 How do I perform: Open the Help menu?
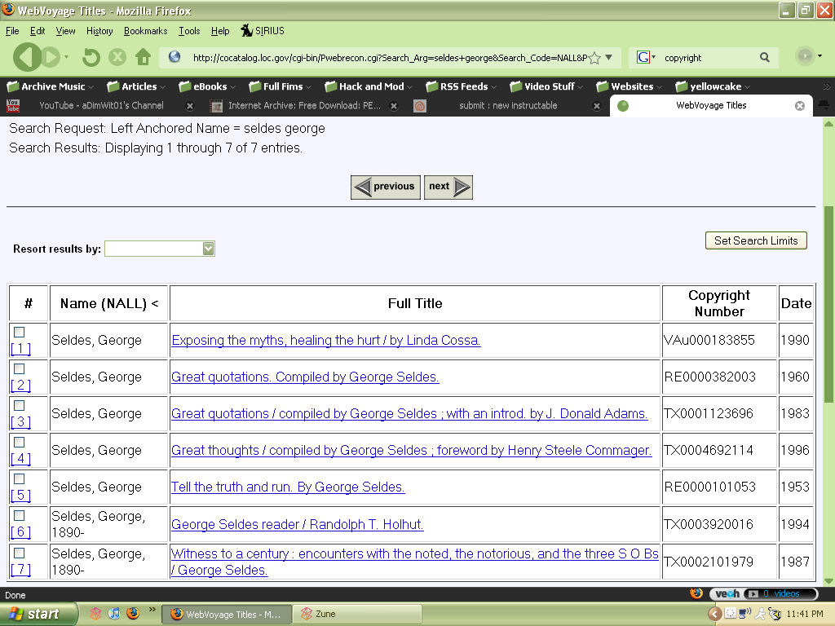click(220, 31)
